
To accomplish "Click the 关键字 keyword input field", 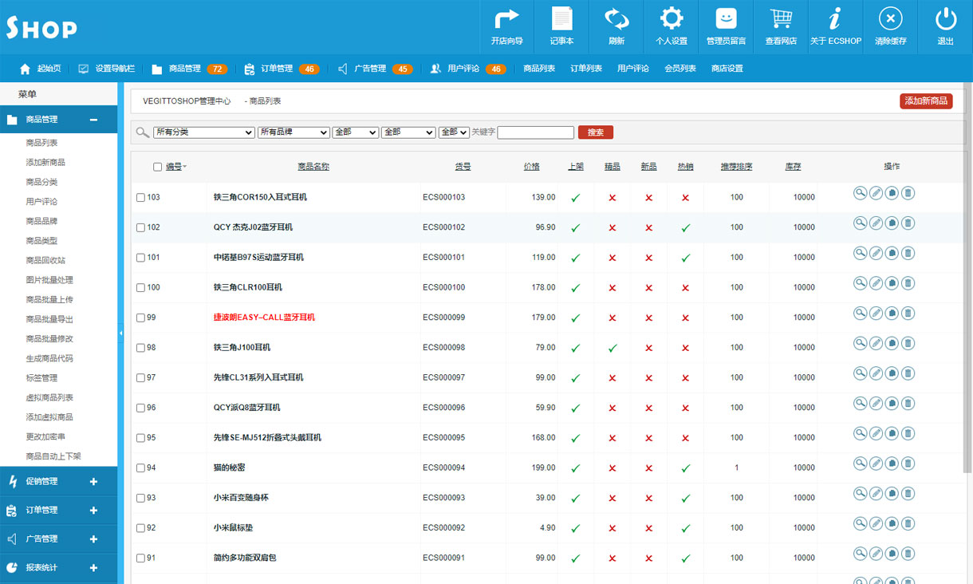I will (x=535, y=132).
